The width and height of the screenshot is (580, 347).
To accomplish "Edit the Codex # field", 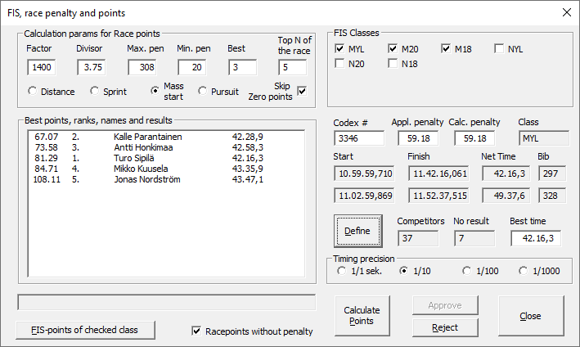I will (x=358, y=139).
